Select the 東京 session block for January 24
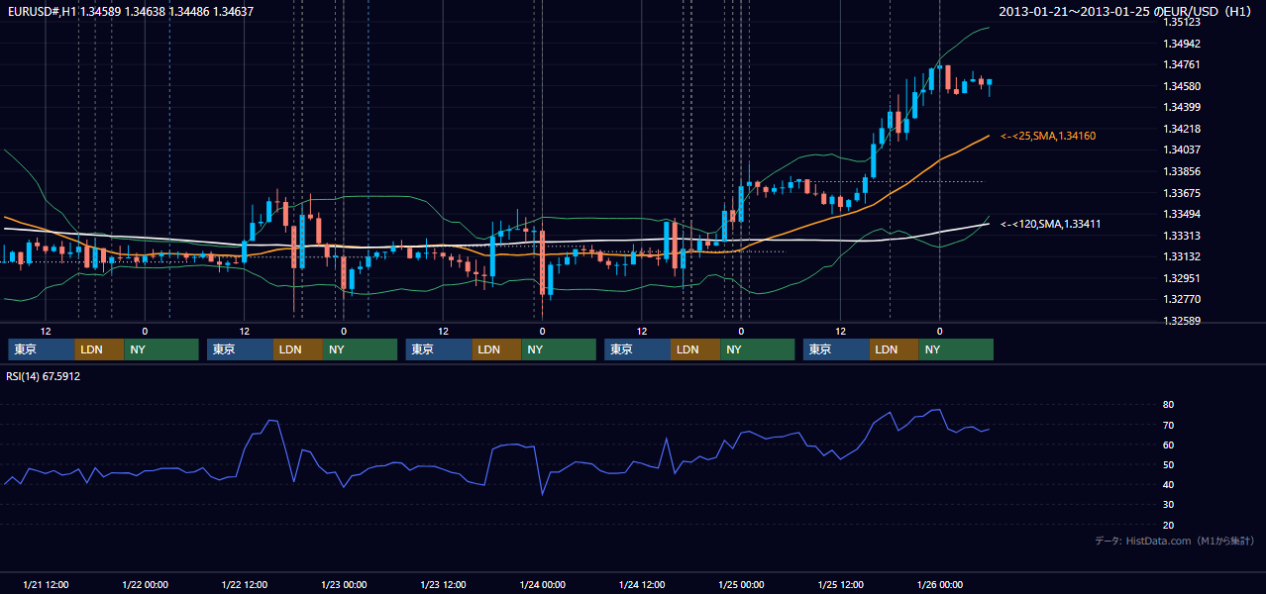1266x594 pixels. [638, 349]
